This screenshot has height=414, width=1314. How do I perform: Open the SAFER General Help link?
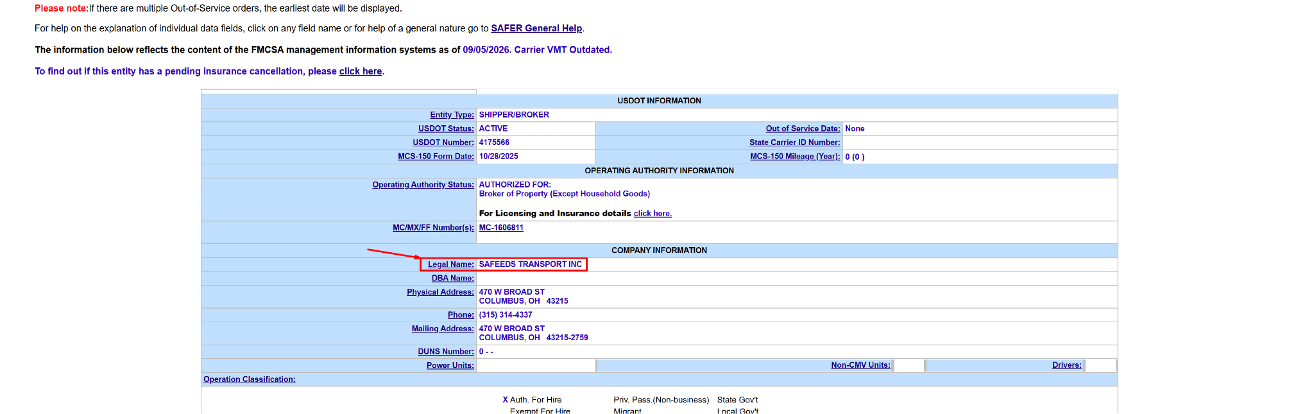tap(536, 28)
